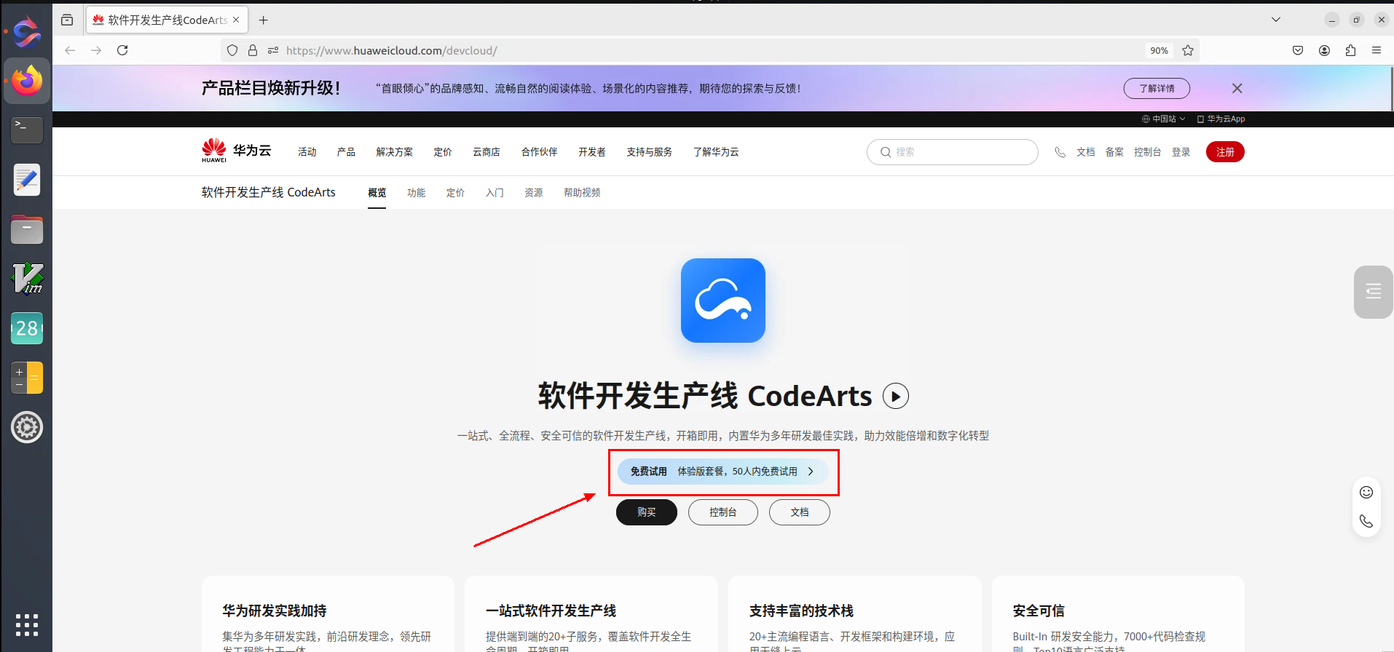This screenshot has height=652, width=1394.
Task: Play the CodeArts intro video
Action: 896,396
